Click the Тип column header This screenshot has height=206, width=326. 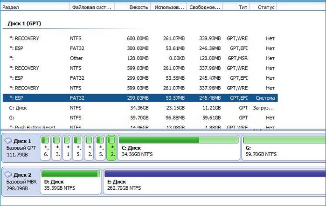tap(236, 7)
